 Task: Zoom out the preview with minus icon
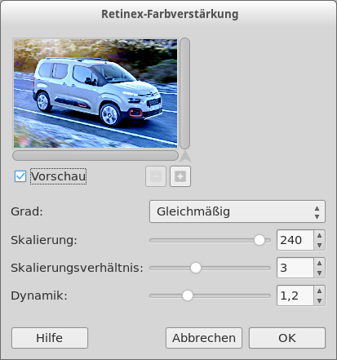tap(156, 176)
